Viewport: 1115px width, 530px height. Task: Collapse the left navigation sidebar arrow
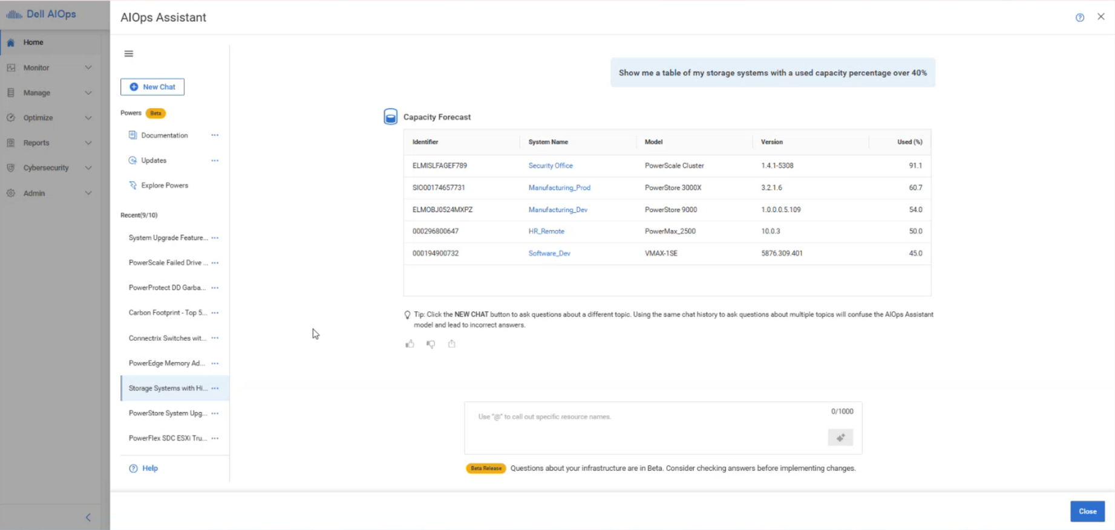pos(88,517)
